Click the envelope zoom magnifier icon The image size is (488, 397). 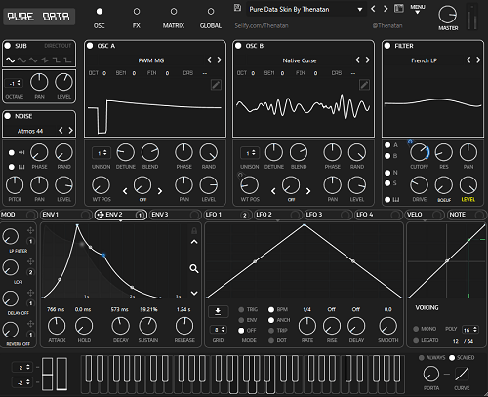(x=194, y=268)
